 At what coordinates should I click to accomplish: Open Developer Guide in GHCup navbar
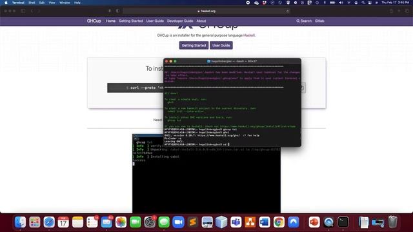coord(180,21)
